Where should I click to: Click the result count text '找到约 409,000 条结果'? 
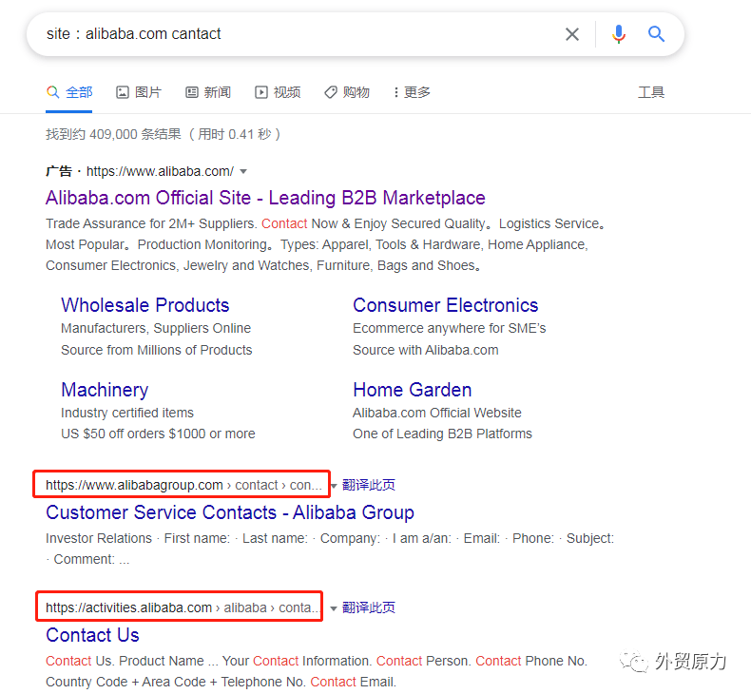tap(113, 134)
